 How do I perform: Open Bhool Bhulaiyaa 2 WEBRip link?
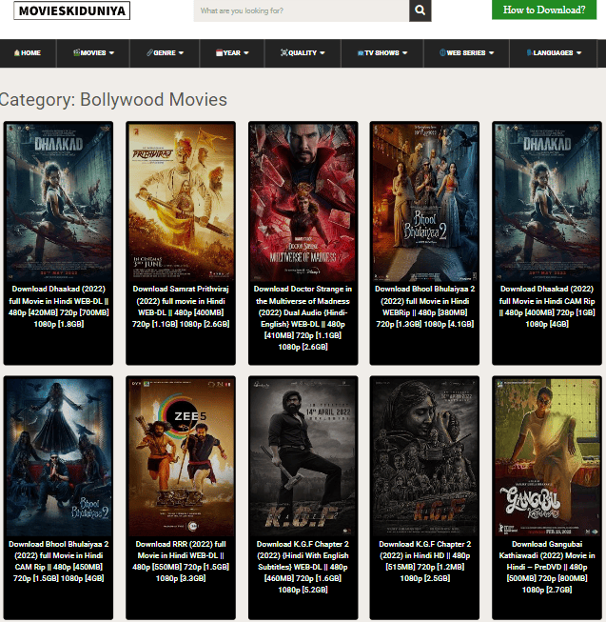pyautogui.click(x=424, y=307)
